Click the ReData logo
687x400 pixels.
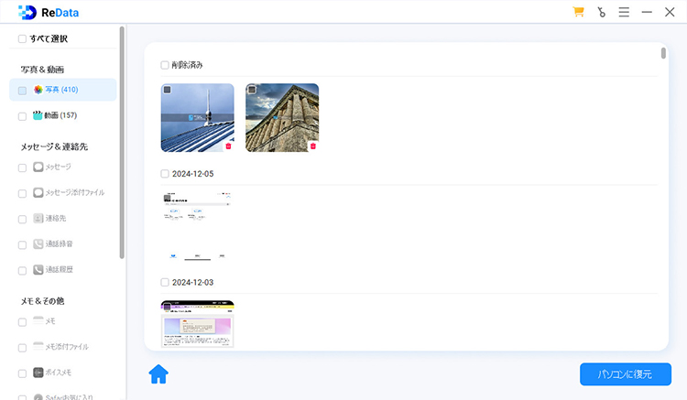coord(49,12)
